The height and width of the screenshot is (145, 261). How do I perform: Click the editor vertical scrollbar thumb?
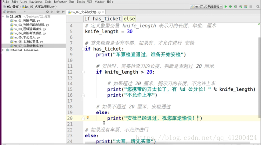259,78
